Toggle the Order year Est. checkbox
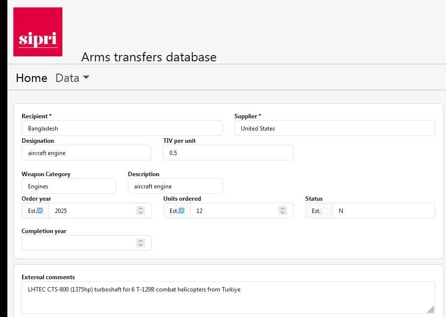Screen dimensions: 446x317 click(40, 211)
